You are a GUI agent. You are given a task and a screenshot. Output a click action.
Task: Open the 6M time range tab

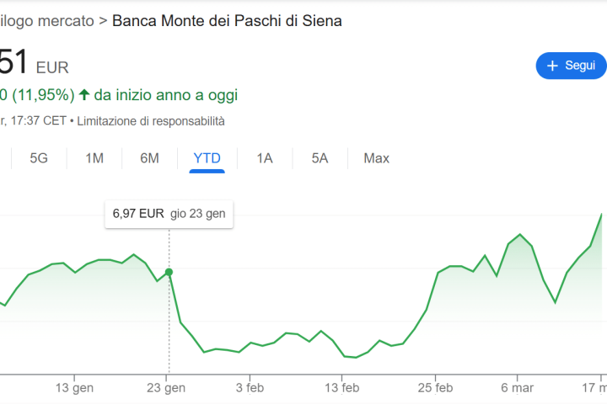(x=149, y=157)
